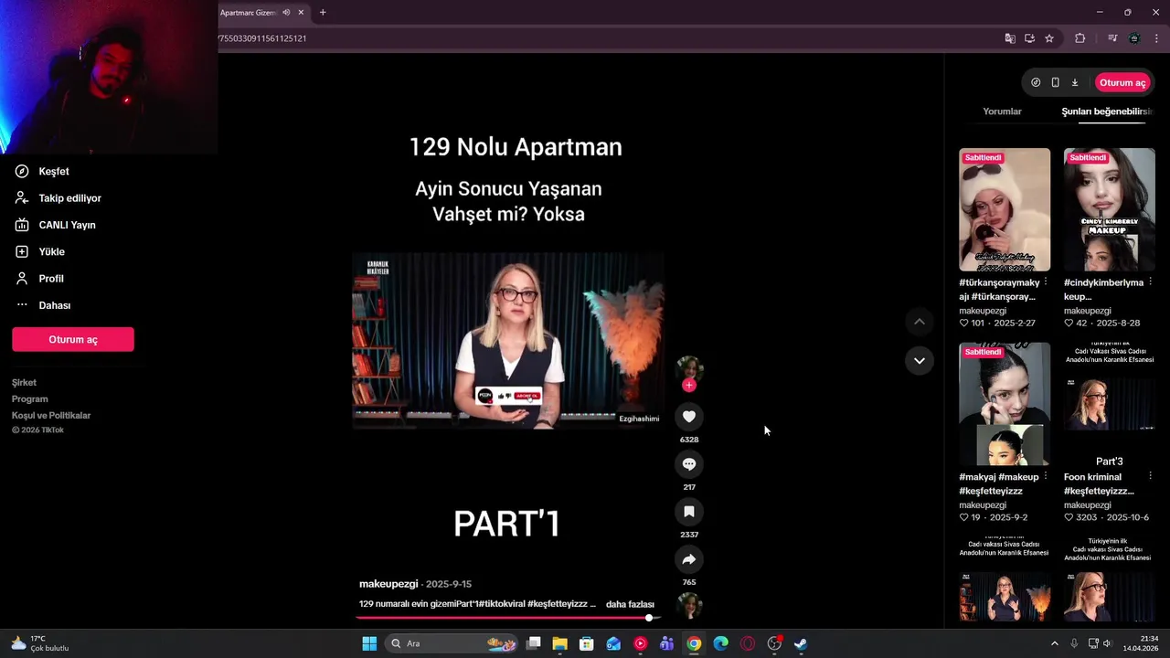Viewport: 1170px width, 658px height.
Task: Open the Şirket footer link
Action: (x=24, y=383)
